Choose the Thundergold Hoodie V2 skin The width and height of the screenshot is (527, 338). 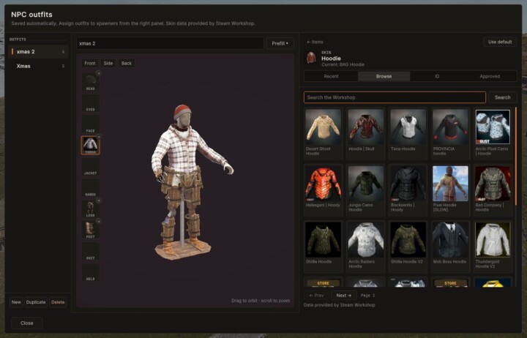493,246
